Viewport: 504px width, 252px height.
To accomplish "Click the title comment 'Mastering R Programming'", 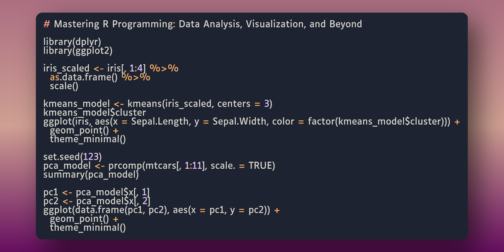I will tap(114, 24).
